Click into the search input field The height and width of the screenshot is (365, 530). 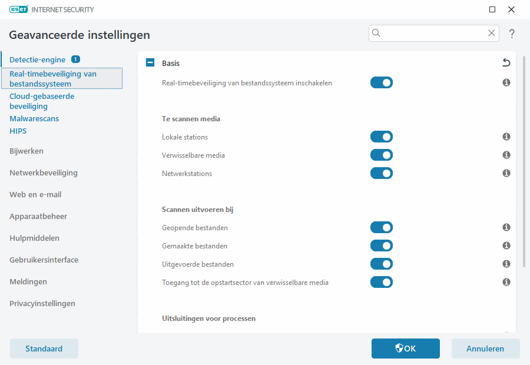point(433,34)
